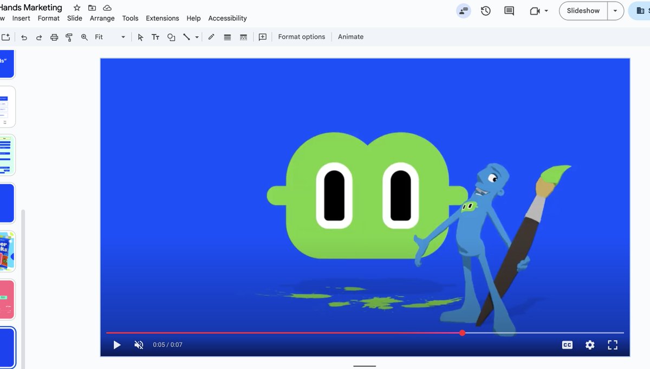
Task: Set border dash style icon
Action: click(x=243, y=37)
